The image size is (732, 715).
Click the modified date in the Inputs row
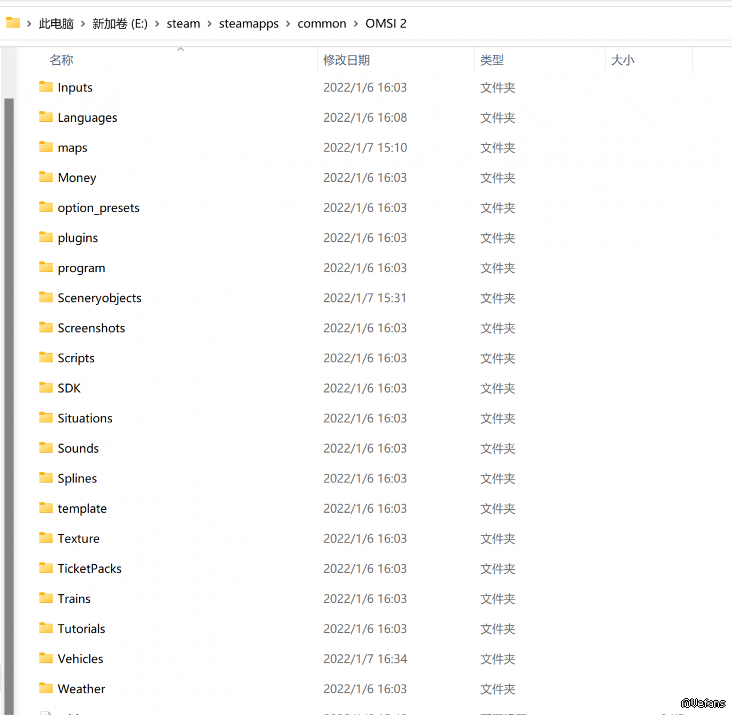[365, 87]
